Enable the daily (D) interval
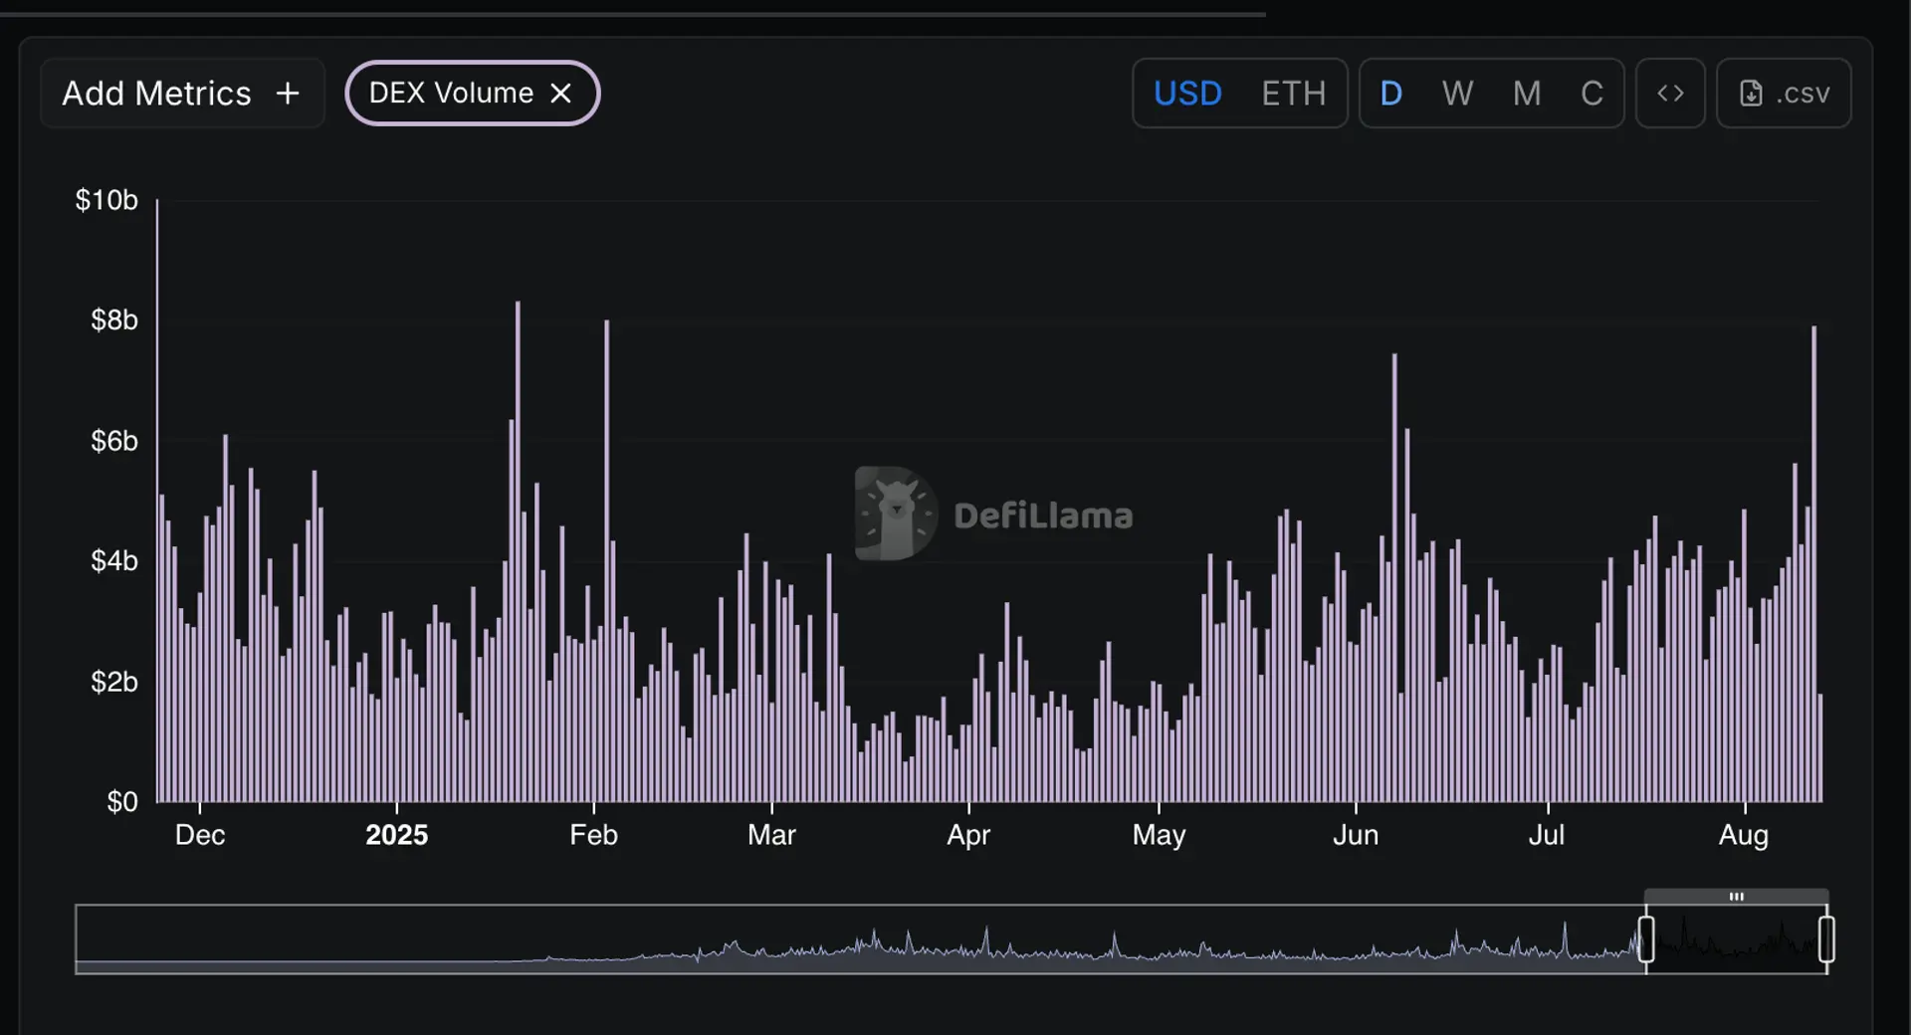1911x1035 pixels. [1390, 93]
